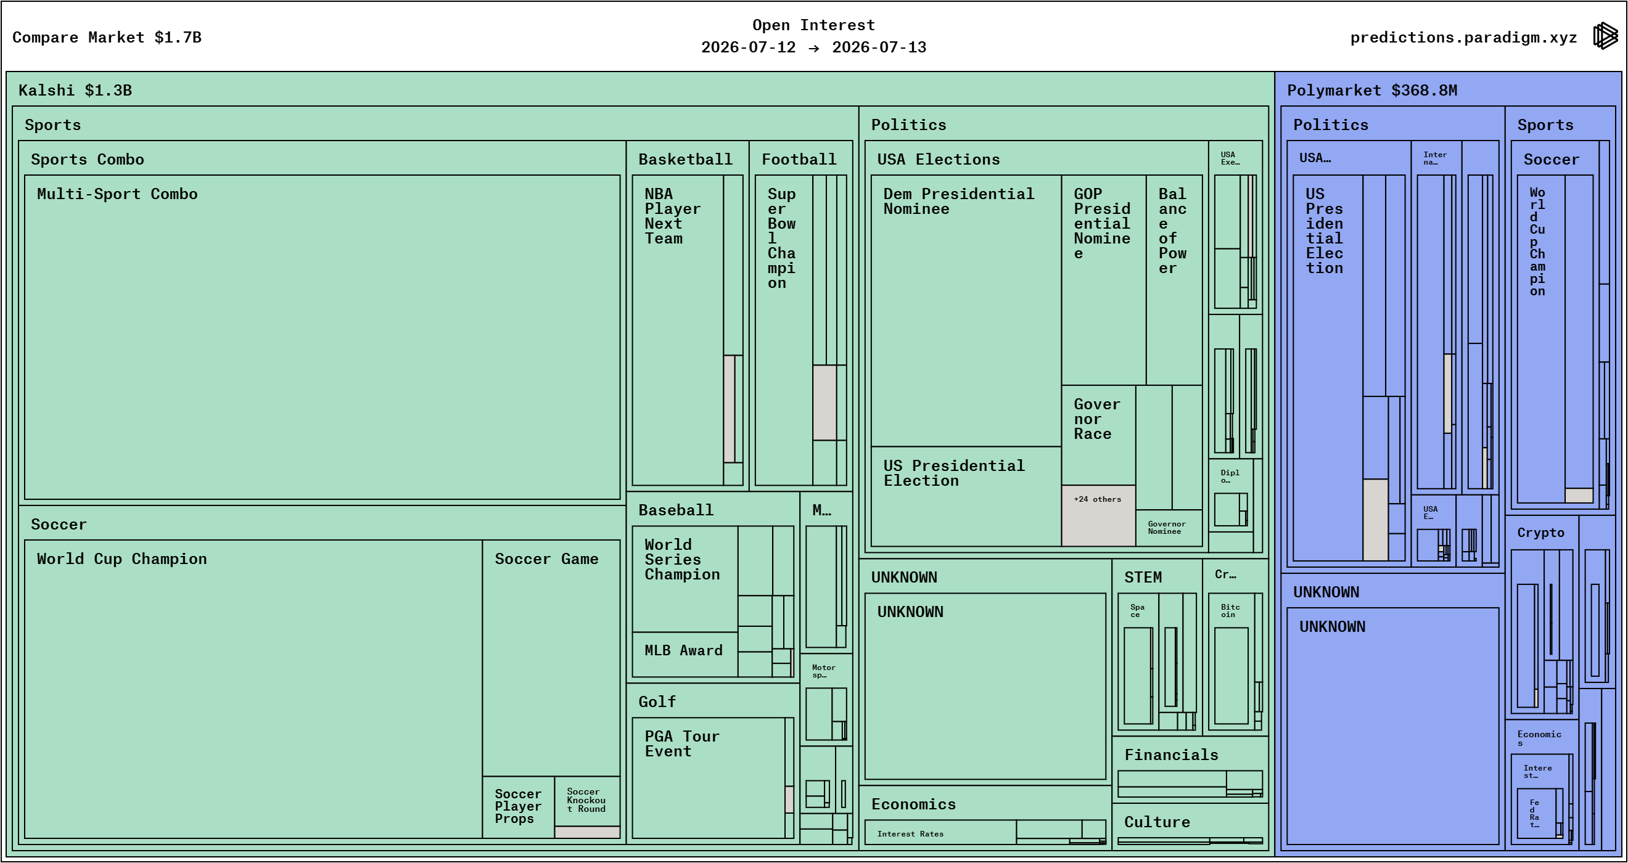Select the PGA Tour Event tile
This screenshot has width=1628, height=863.
709,778
